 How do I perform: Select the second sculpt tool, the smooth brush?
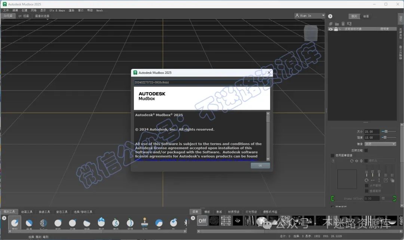(x=29, y=222)
